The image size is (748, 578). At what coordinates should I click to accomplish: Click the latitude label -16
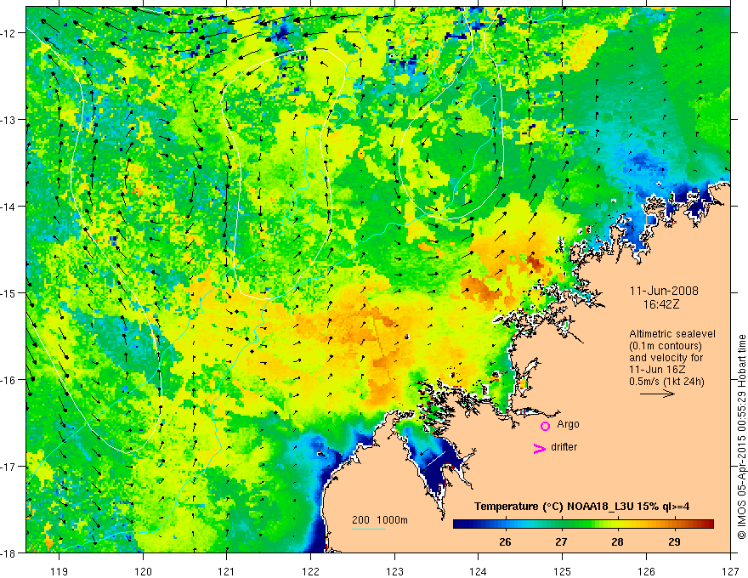(9, 380)
